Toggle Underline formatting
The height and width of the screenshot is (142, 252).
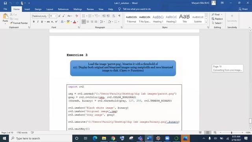(42, 22)
